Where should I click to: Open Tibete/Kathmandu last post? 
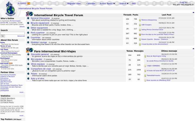click(153, 76)
